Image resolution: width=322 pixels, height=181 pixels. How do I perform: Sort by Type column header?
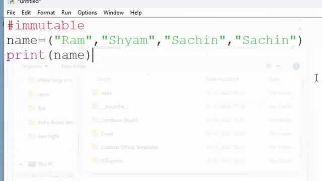pos(274,79)
